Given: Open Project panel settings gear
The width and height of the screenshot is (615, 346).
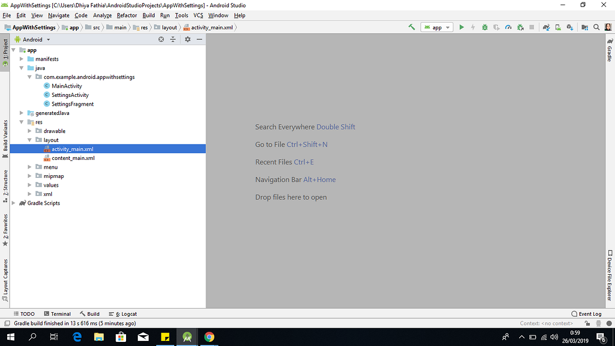Looking at the screenshot, I should click(x=188, y=39).
